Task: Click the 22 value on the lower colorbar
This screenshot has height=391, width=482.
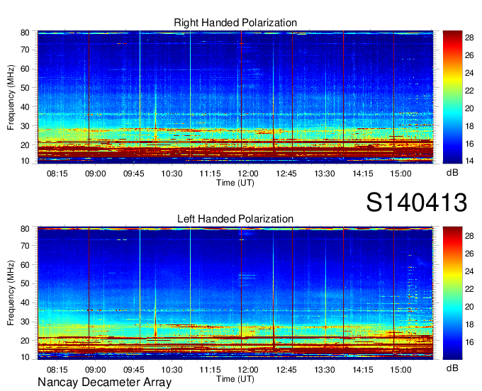Action: [x=469, y=289]
